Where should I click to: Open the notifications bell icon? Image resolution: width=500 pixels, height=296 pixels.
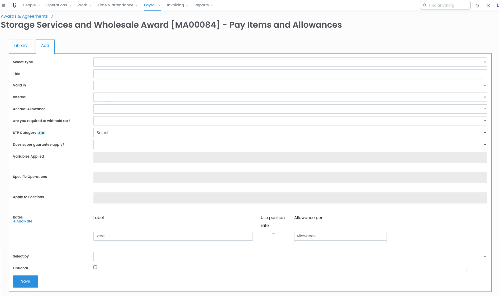pos(477,6)
